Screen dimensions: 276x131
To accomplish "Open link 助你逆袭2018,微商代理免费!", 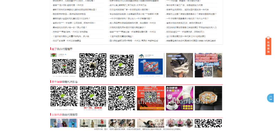I will [185, 23].
